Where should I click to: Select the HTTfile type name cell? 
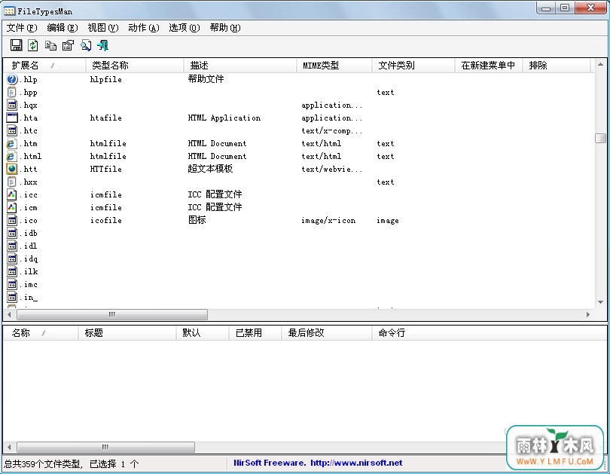click(106, 170)
